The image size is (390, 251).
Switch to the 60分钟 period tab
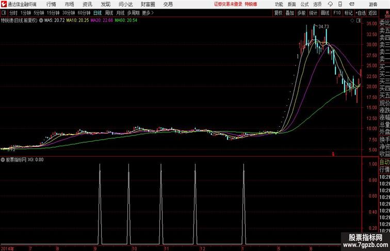click(x=84, y=13)
